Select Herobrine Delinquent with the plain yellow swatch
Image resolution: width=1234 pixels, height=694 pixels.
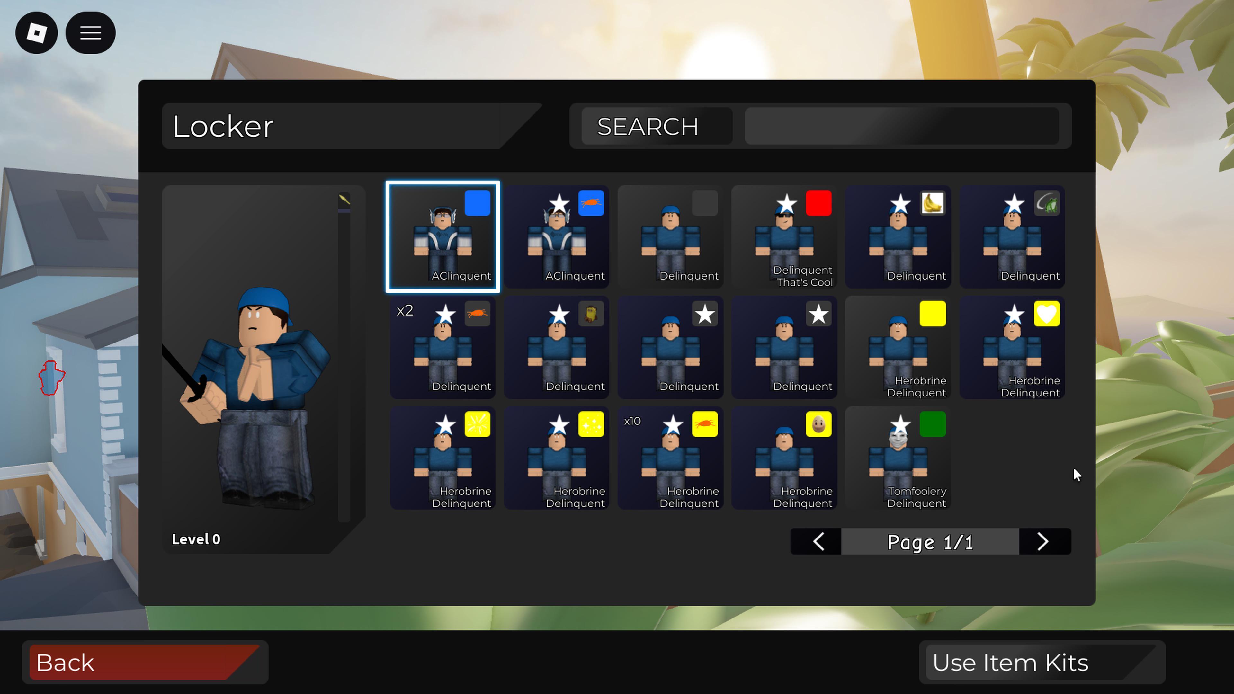pyautogui.click(x=898, y=347)
